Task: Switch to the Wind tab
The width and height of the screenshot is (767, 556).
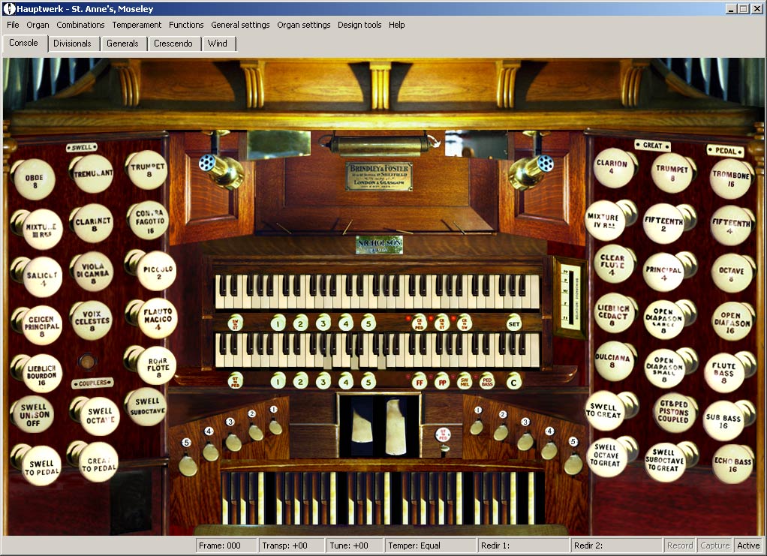Action: (217, 44)
